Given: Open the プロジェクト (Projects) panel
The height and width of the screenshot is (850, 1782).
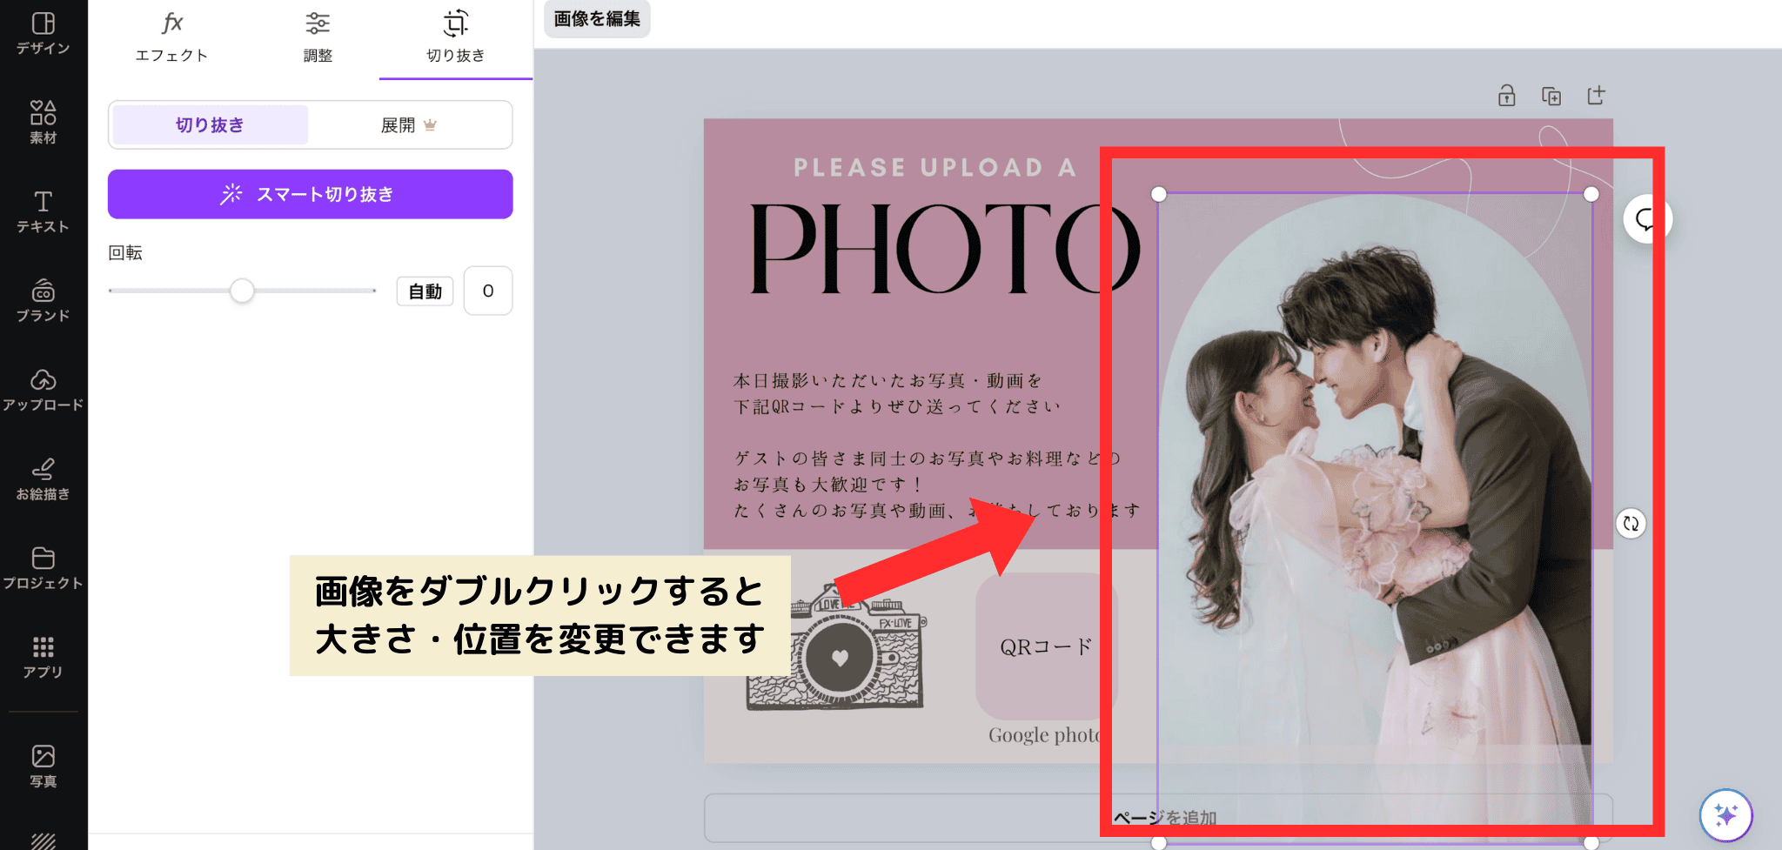Looking at the screenshot, I should point(43,568).
